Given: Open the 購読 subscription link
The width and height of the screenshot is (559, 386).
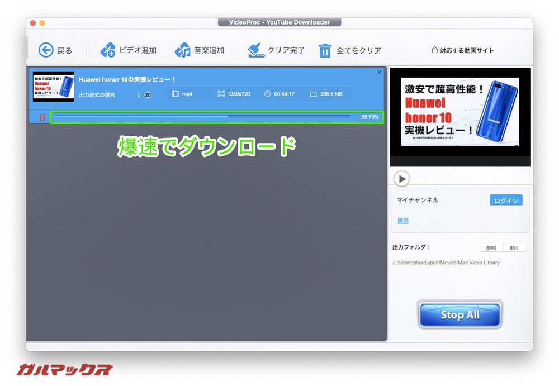Looking at the screenshot, I should coord(402,221).
